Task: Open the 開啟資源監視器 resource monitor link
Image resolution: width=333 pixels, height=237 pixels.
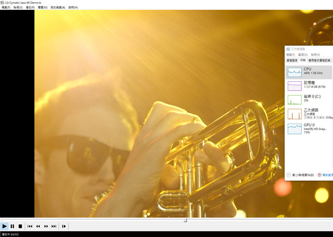Action: (327, 175)
